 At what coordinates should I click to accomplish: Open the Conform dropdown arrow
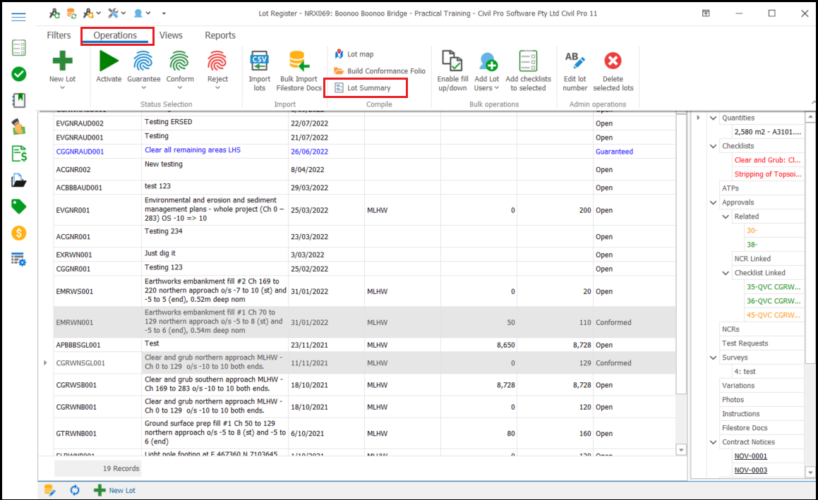[x=180, y=88]
